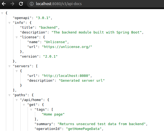The image size is (164, 131).
Task: Collapse the root JSON object
Action: coord(2,13)
